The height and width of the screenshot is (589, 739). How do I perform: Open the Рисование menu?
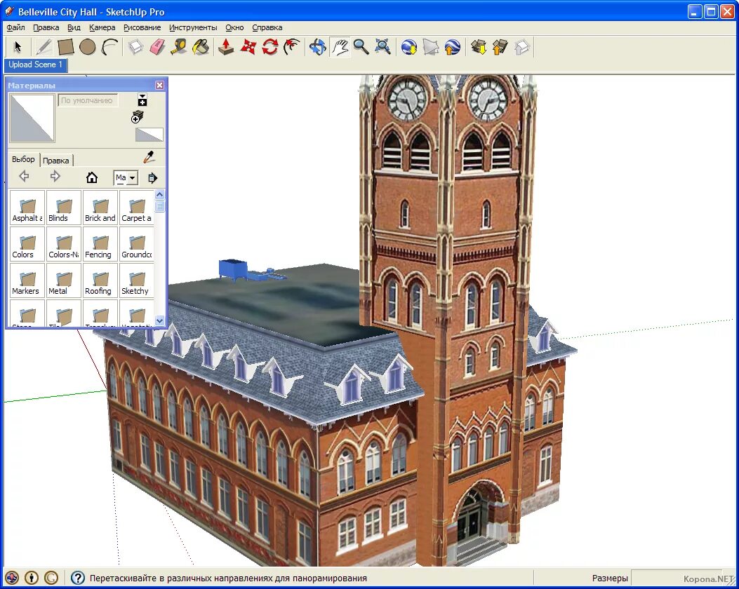(142, 27)
